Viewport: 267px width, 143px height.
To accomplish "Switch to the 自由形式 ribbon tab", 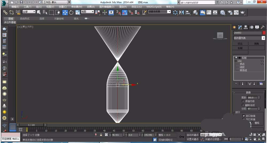I will point(25,19).
